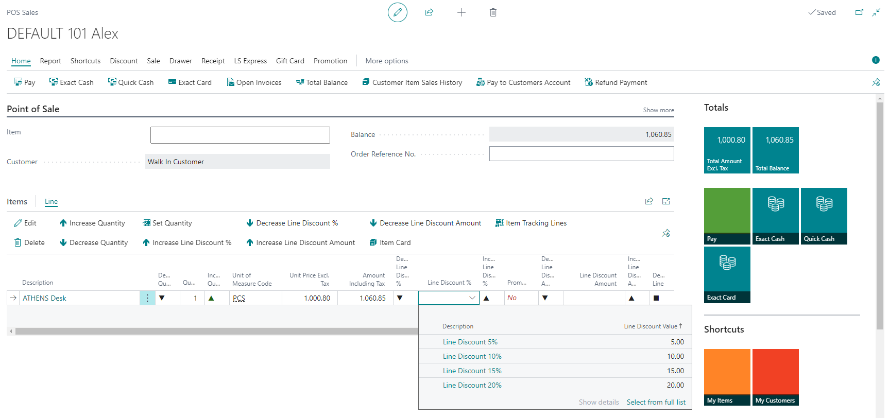
Task: Click the trash delete icon in header
Action: pyautogui.click(x=493, y=12)
